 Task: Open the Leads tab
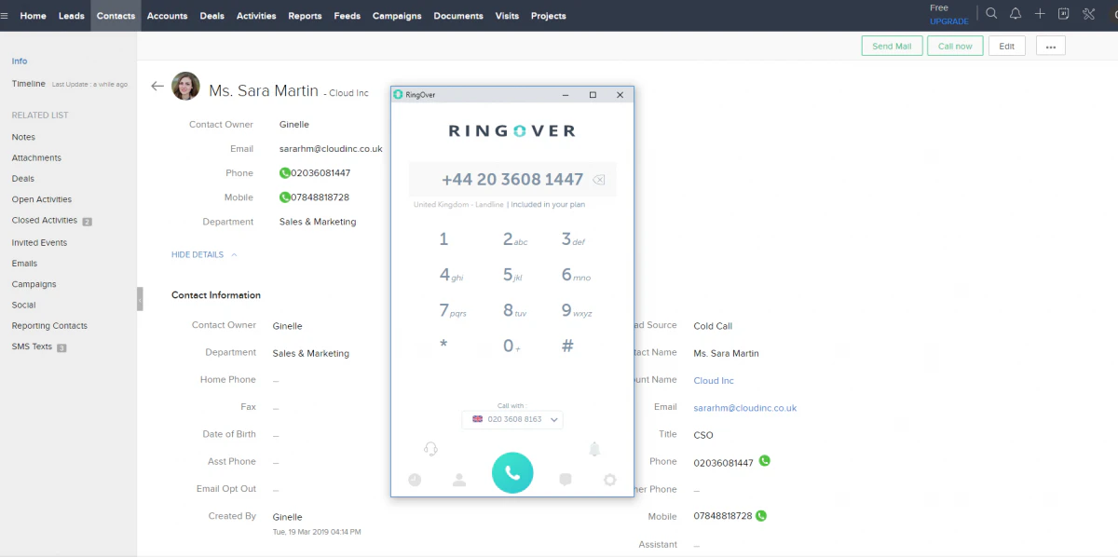(71, 16)
